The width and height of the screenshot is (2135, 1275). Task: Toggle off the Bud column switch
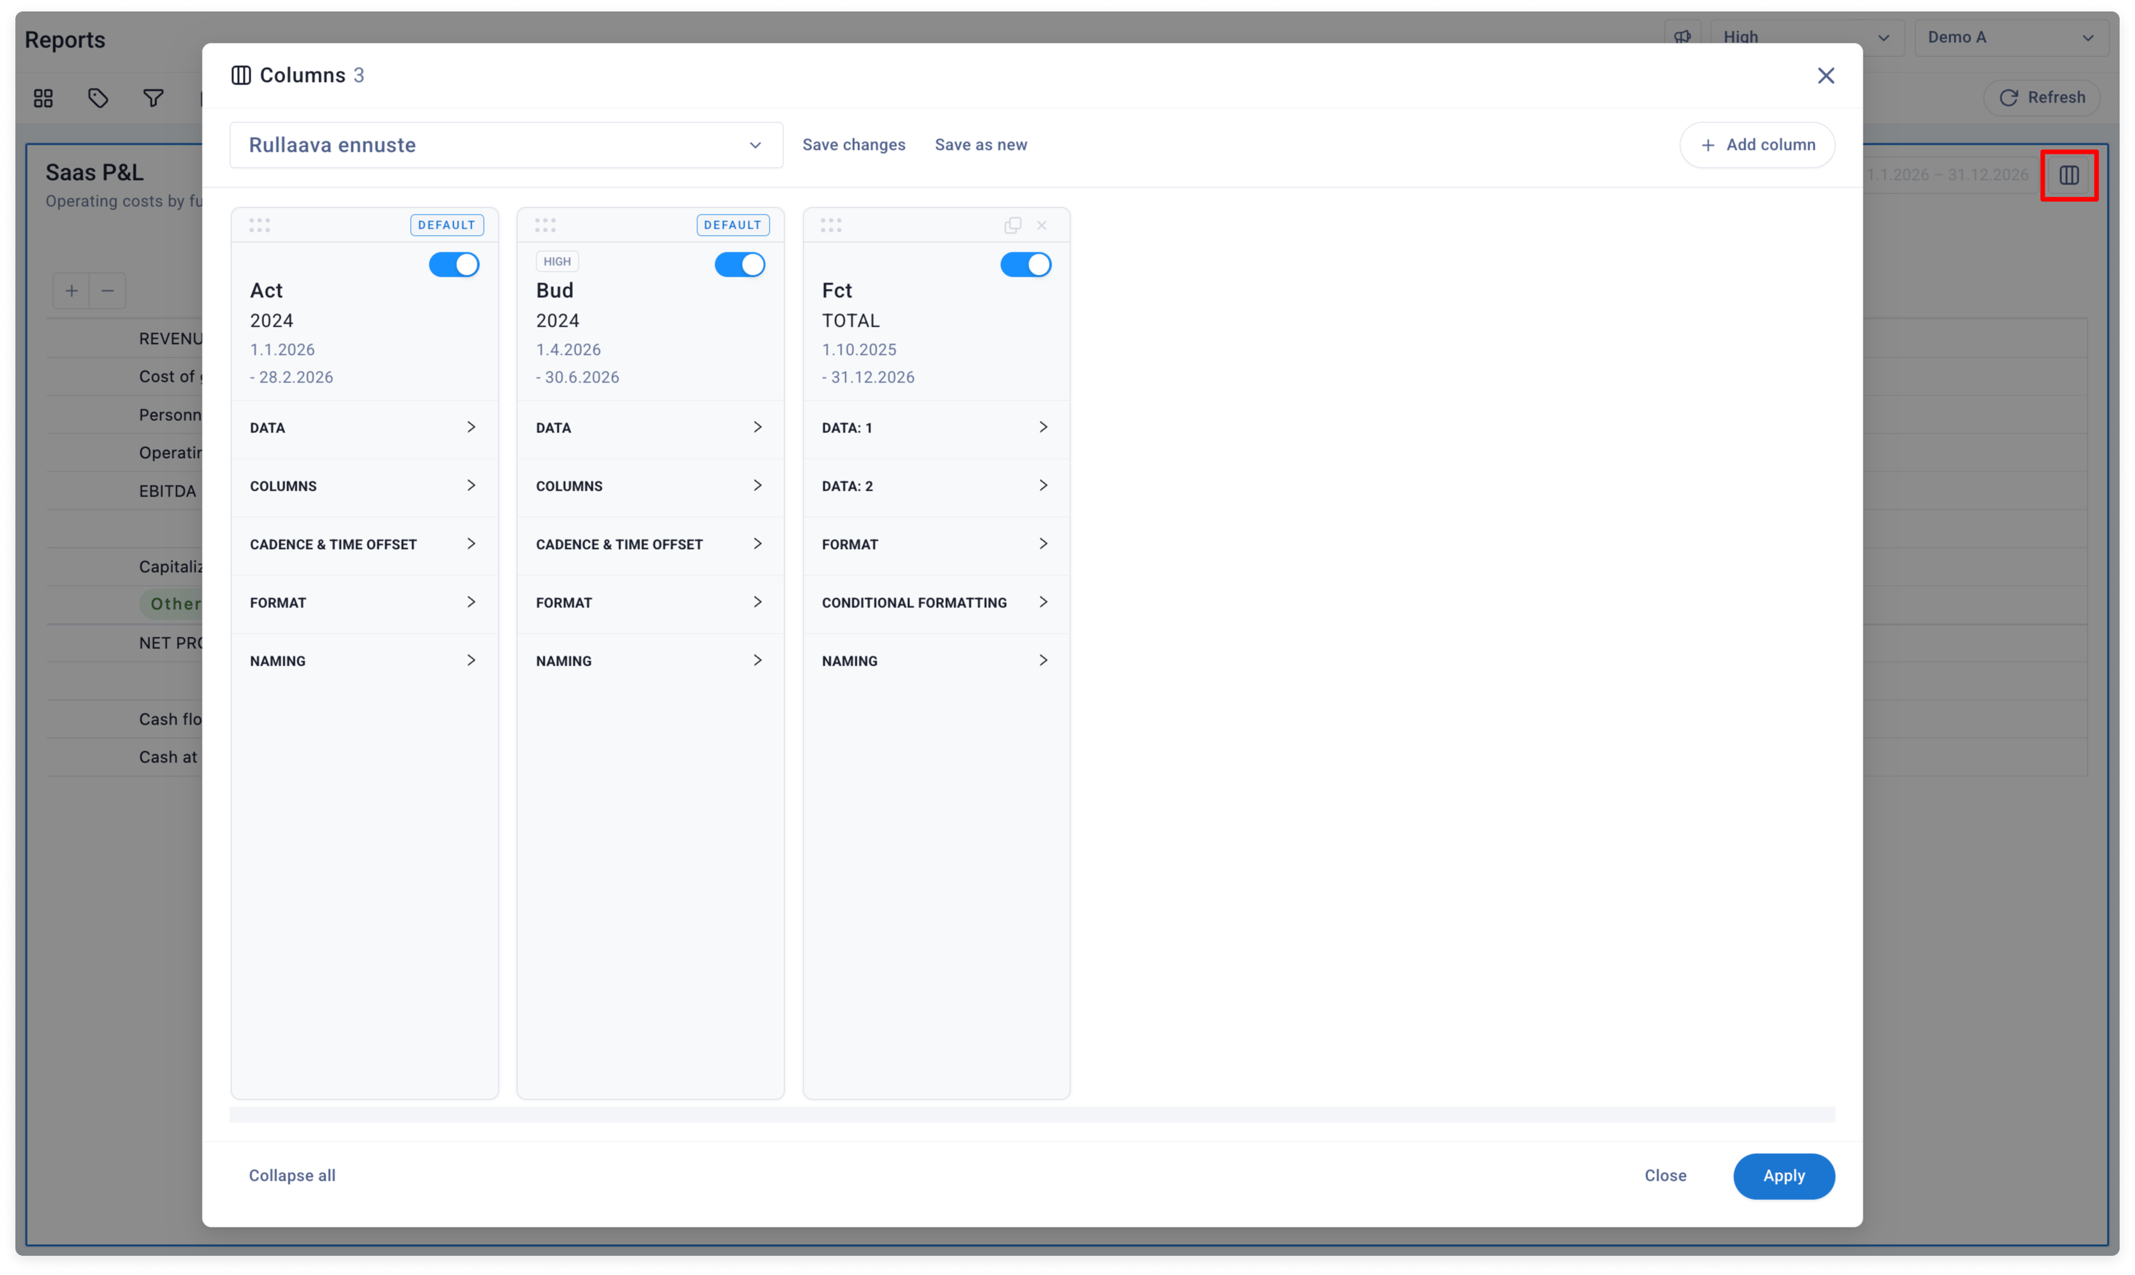(739, 265)
